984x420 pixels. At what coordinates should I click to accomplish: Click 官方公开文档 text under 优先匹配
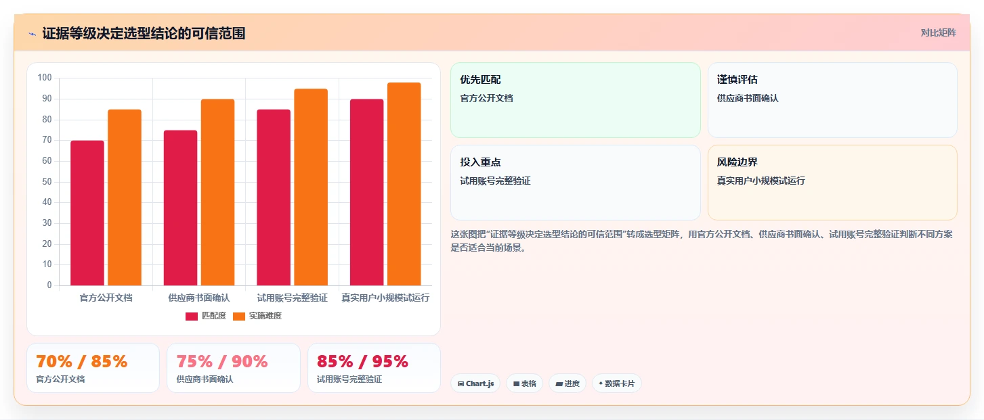point(486,98)
